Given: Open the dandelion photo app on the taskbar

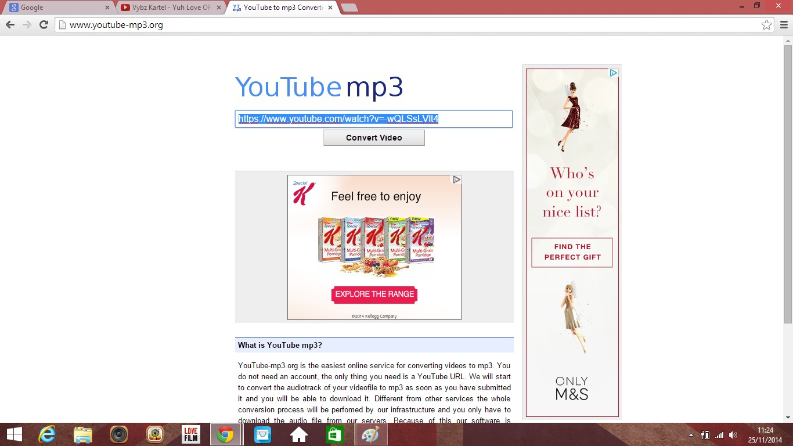Looking at the screenshot, I should click(154, 434).
